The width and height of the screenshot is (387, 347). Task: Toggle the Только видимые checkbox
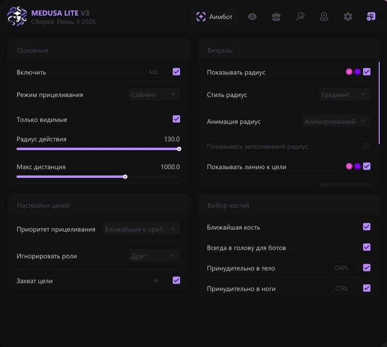[176, 119]
